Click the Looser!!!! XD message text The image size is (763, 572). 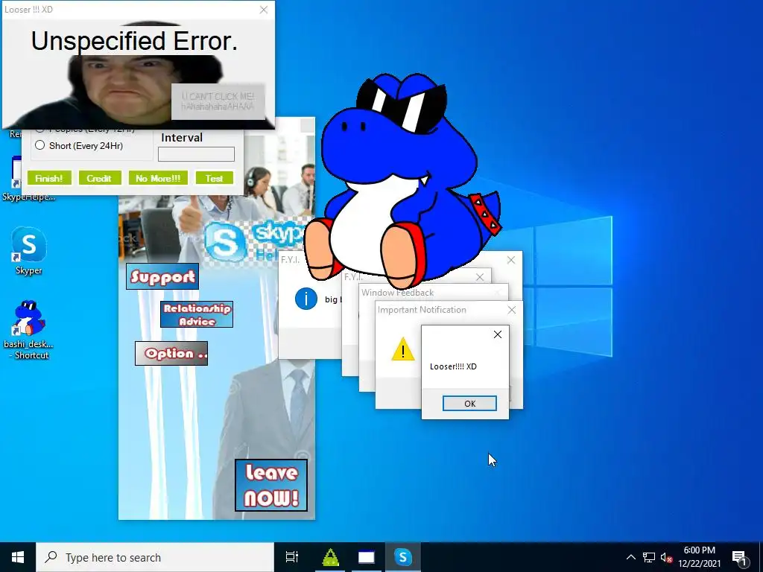tap(453, 366)
